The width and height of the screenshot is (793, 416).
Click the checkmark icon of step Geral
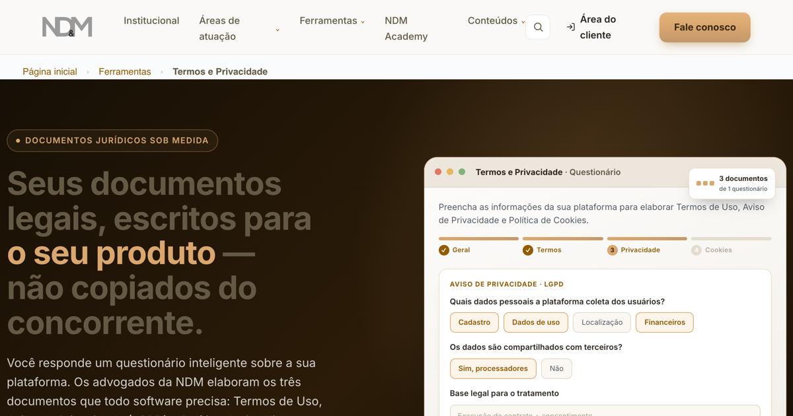444,250
